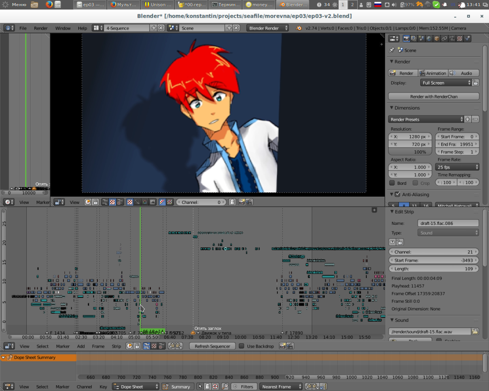
Task: Toggle the show hidden ghost icon in Dope Sheet
Action: coord(207,387)
